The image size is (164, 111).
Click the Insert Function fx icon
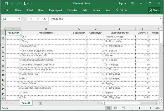45,19
